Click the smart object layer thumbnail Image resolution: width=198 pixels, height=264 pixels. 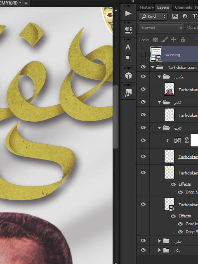169,204
